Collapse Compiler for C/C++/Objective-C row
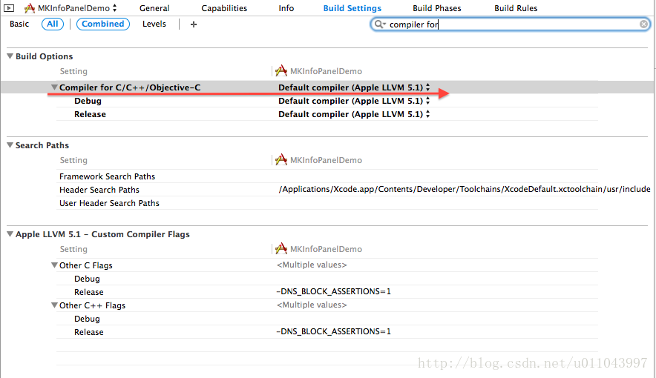 pyautogui.click(x=54, y=87)
